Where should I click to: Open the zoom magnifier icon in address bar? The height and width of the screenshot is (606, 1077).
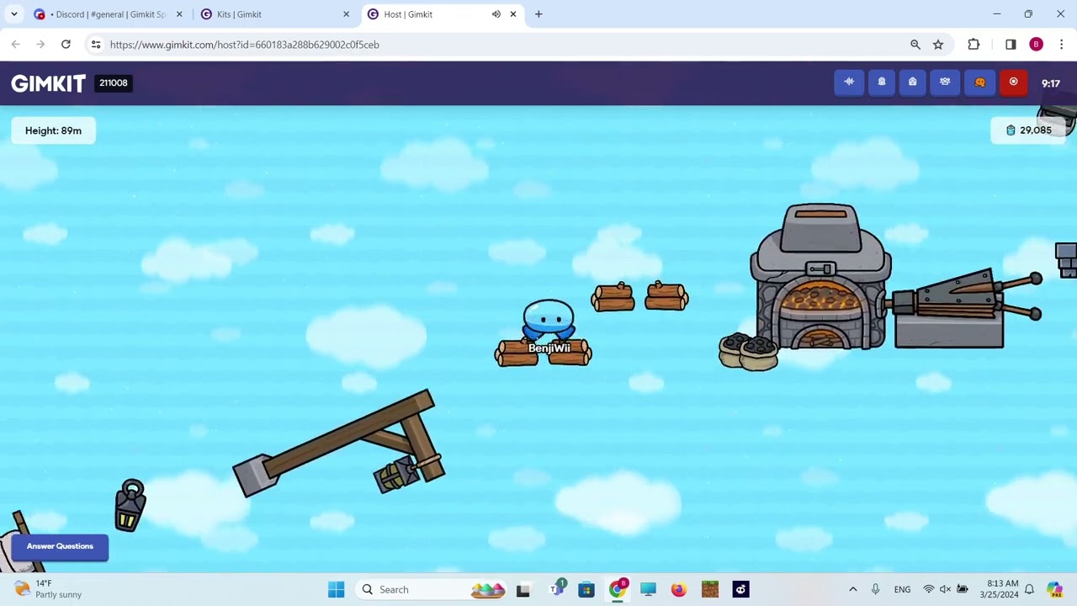(x=915, y=45)
